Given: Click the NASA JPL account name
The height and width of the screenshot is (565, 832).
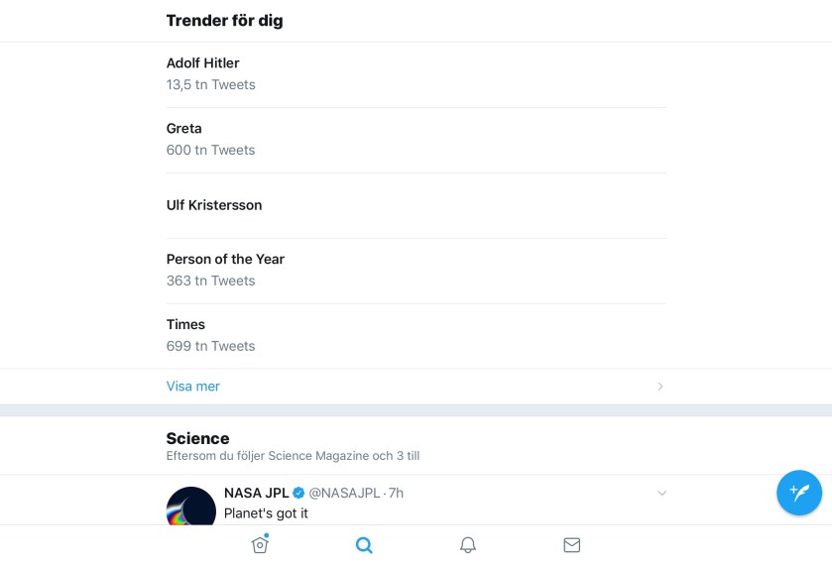Looking at the screenshot, I should pos(257,493).
